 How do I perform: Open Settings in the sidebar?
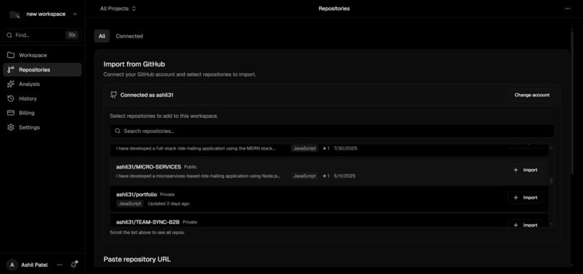pos(43,127)
